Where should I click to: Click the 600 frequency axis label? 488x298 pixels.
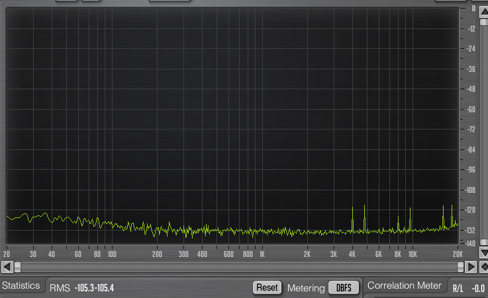pyautogui.click(x=228, y=254)
